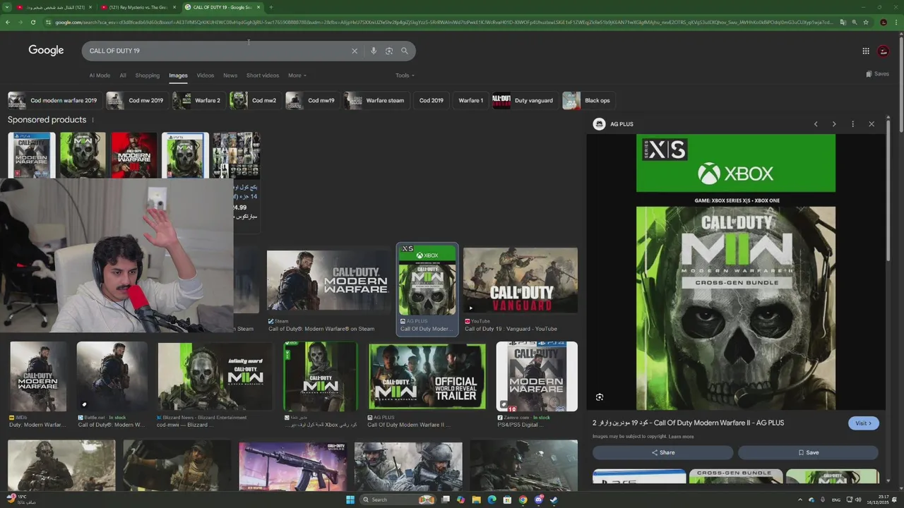Open Microsoft Edge from the taskbar
This screenshot has height=508, width=904.
point(492,500)
